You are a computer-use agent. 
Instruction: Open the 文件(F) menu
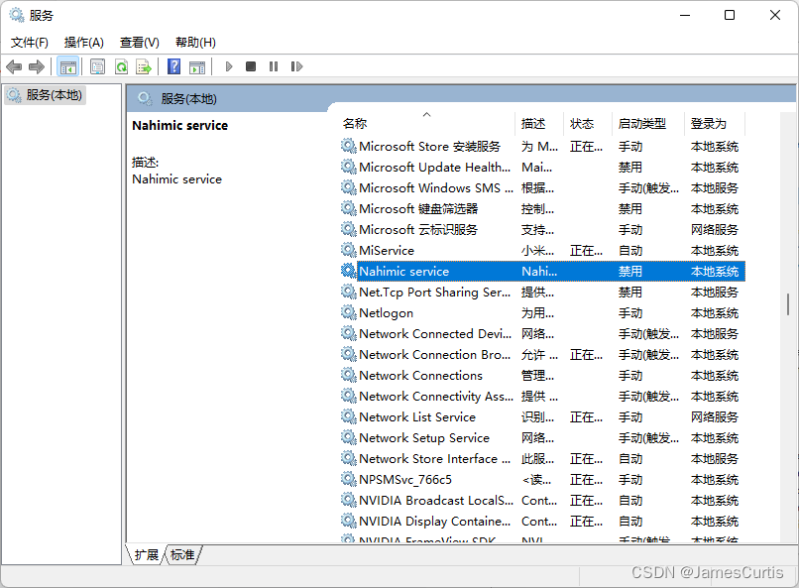click(x=30, y=43)
